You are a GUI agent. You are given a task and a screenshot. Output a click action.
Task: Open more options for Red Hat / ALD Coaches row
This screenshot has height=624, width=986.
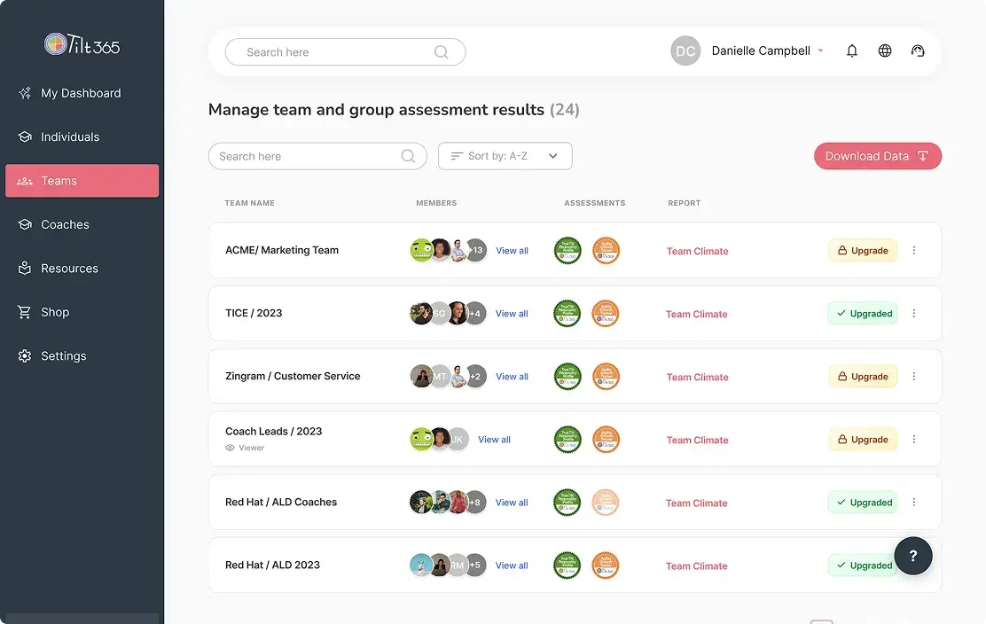(914, 502)
